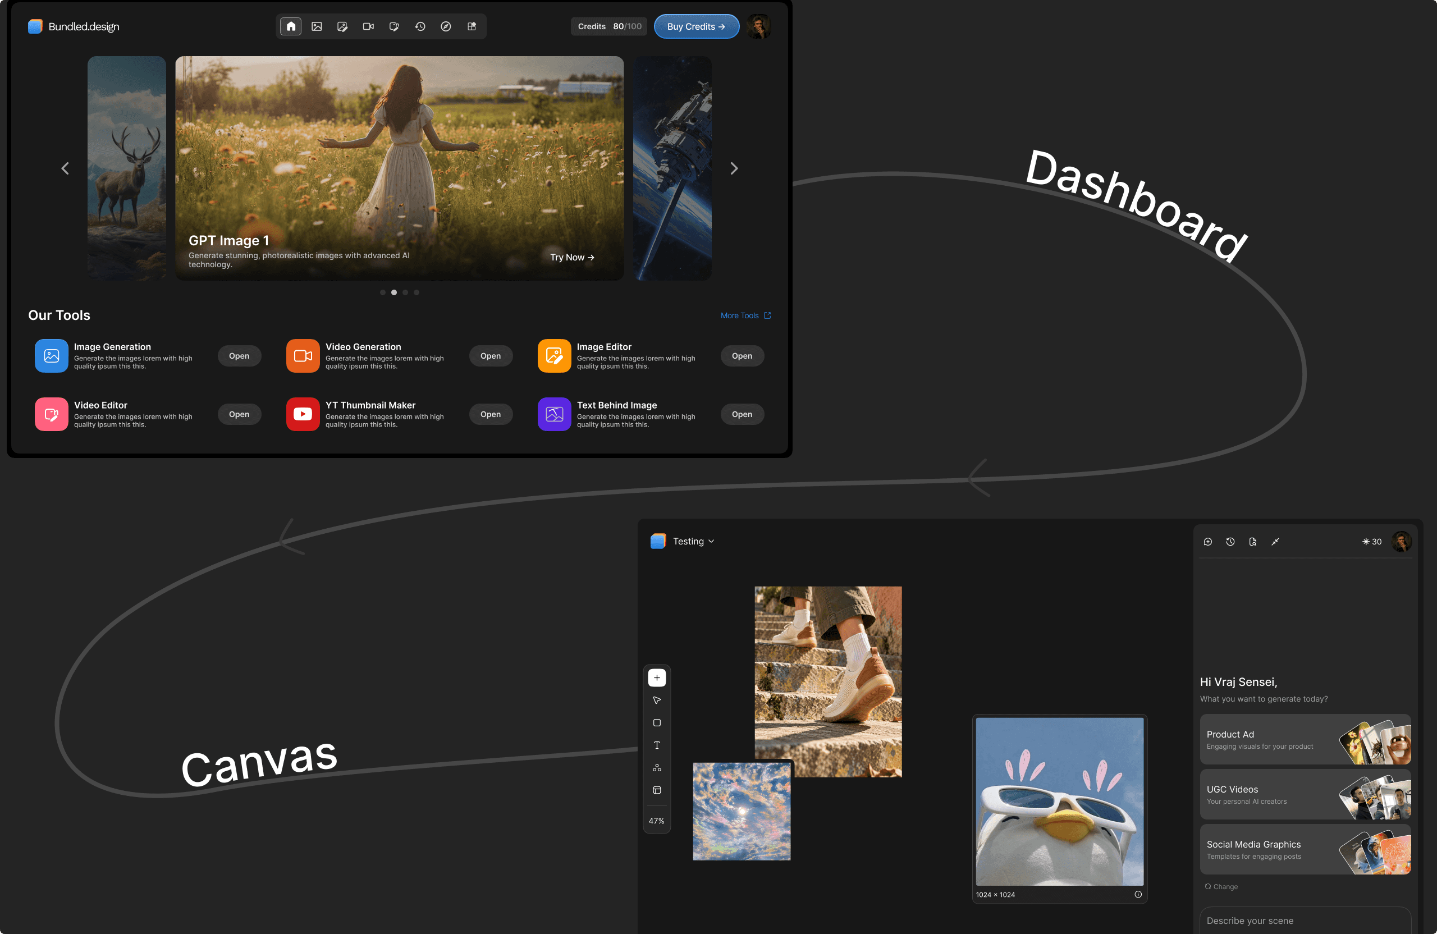Click the red YT Thumbnail Maker icon
1437x934 pixels.
pyautogui.click(x=303, y=414)
